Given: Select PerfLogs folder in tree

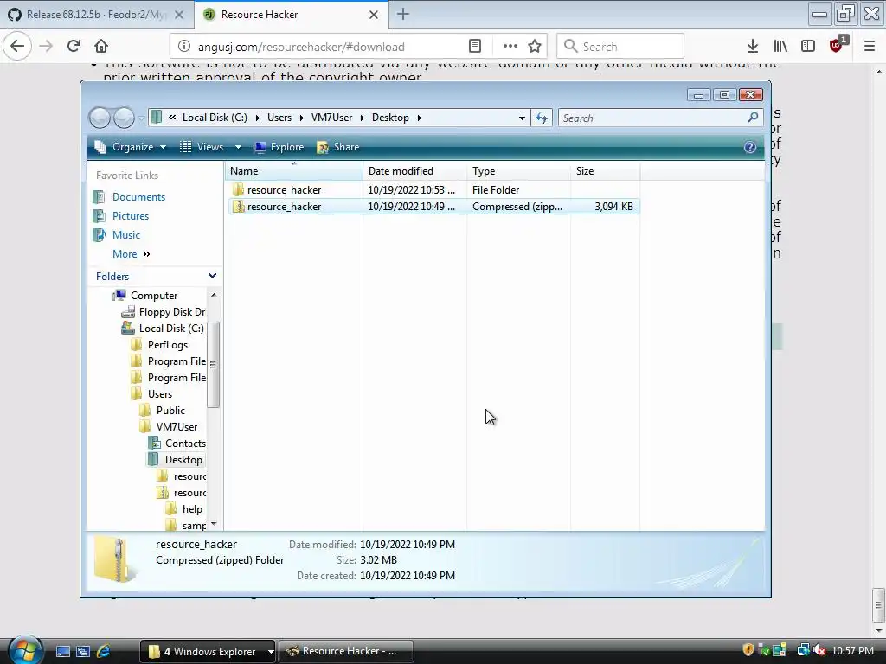Looking at the screenshot, I should [167, 345].
